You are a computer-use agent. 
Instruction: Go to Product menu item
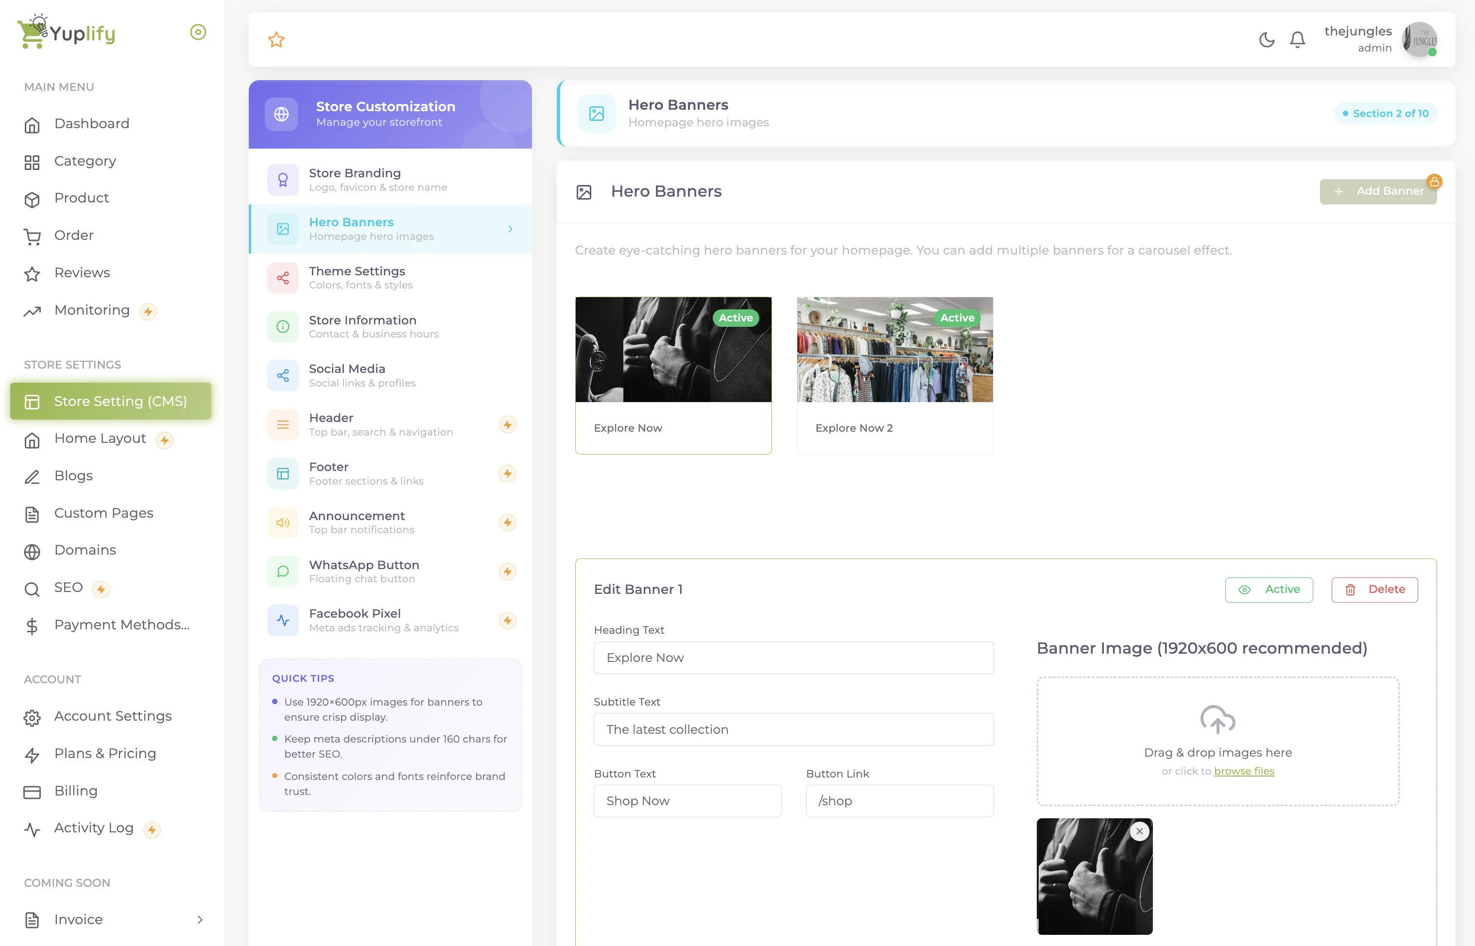[x=111, y=199]
